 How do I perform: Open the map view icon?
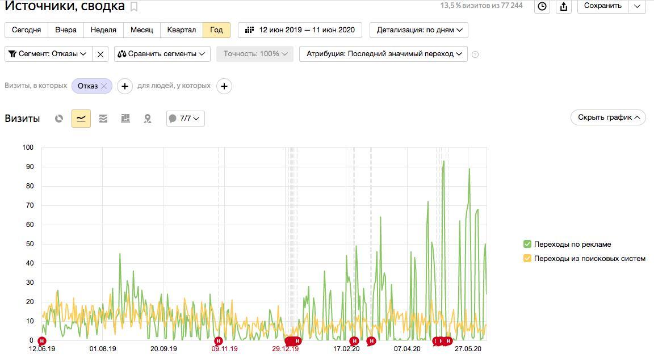point(148,119)
